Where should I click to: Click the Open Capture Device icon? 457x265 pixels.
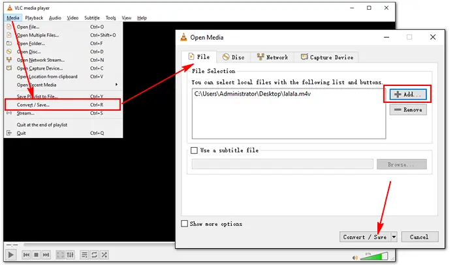click(x=9, y=68)
